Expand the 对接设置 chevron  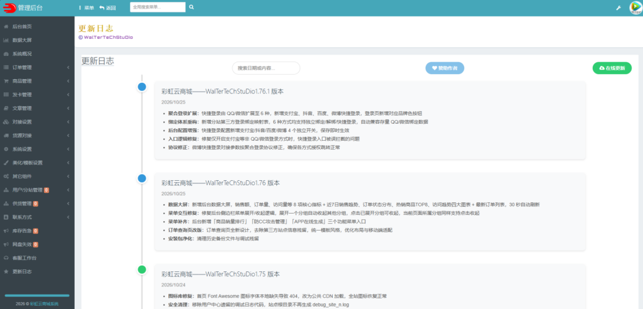coord(68,122)
